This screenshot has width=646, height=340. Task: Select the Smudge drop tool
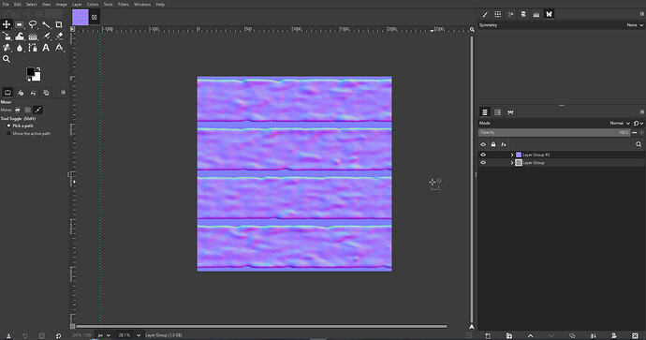pyautogui.click(x=20, y=48)
